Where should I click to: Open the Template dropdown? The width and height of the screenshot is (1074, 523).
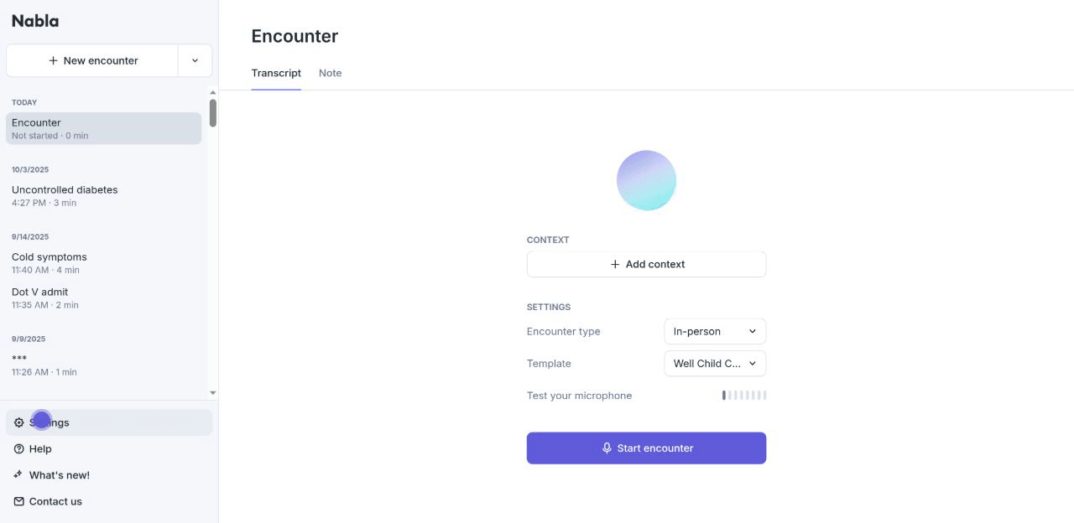[x=715, y=364]
